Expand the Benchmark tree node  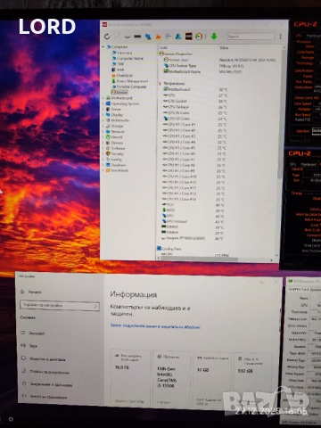click(103, 170)
